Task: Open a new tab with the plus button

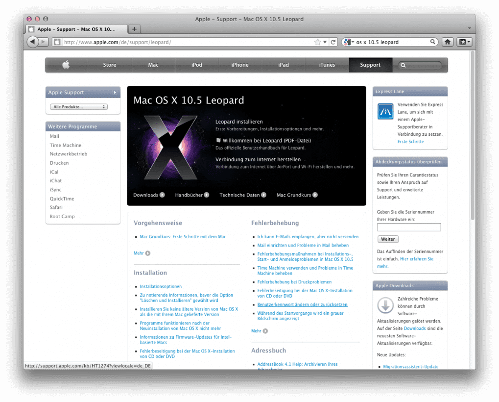Action: coord(134,29)
